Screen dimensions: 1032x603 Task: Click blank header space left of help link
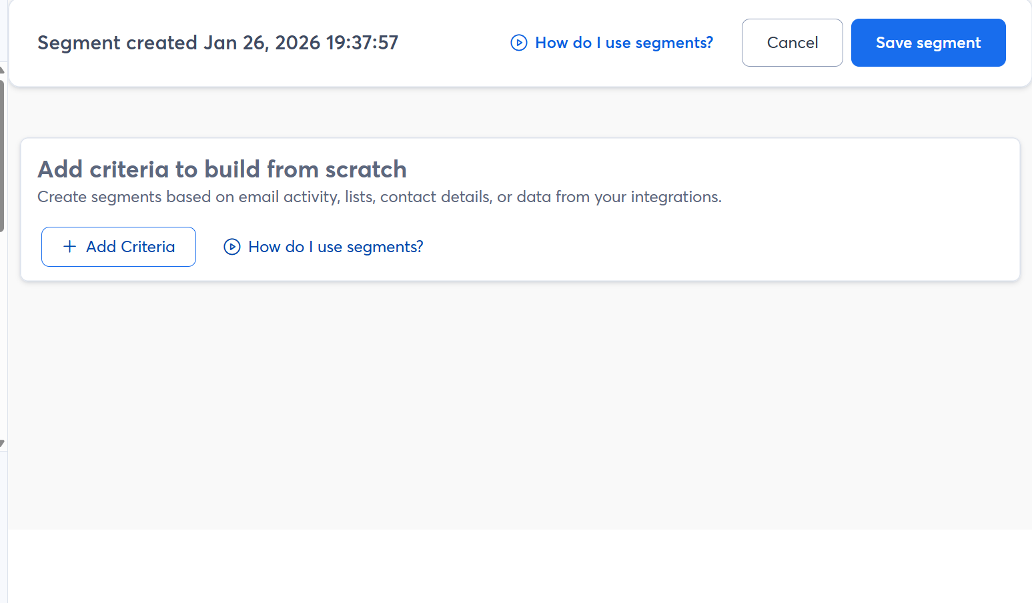(x=454, y=43)
